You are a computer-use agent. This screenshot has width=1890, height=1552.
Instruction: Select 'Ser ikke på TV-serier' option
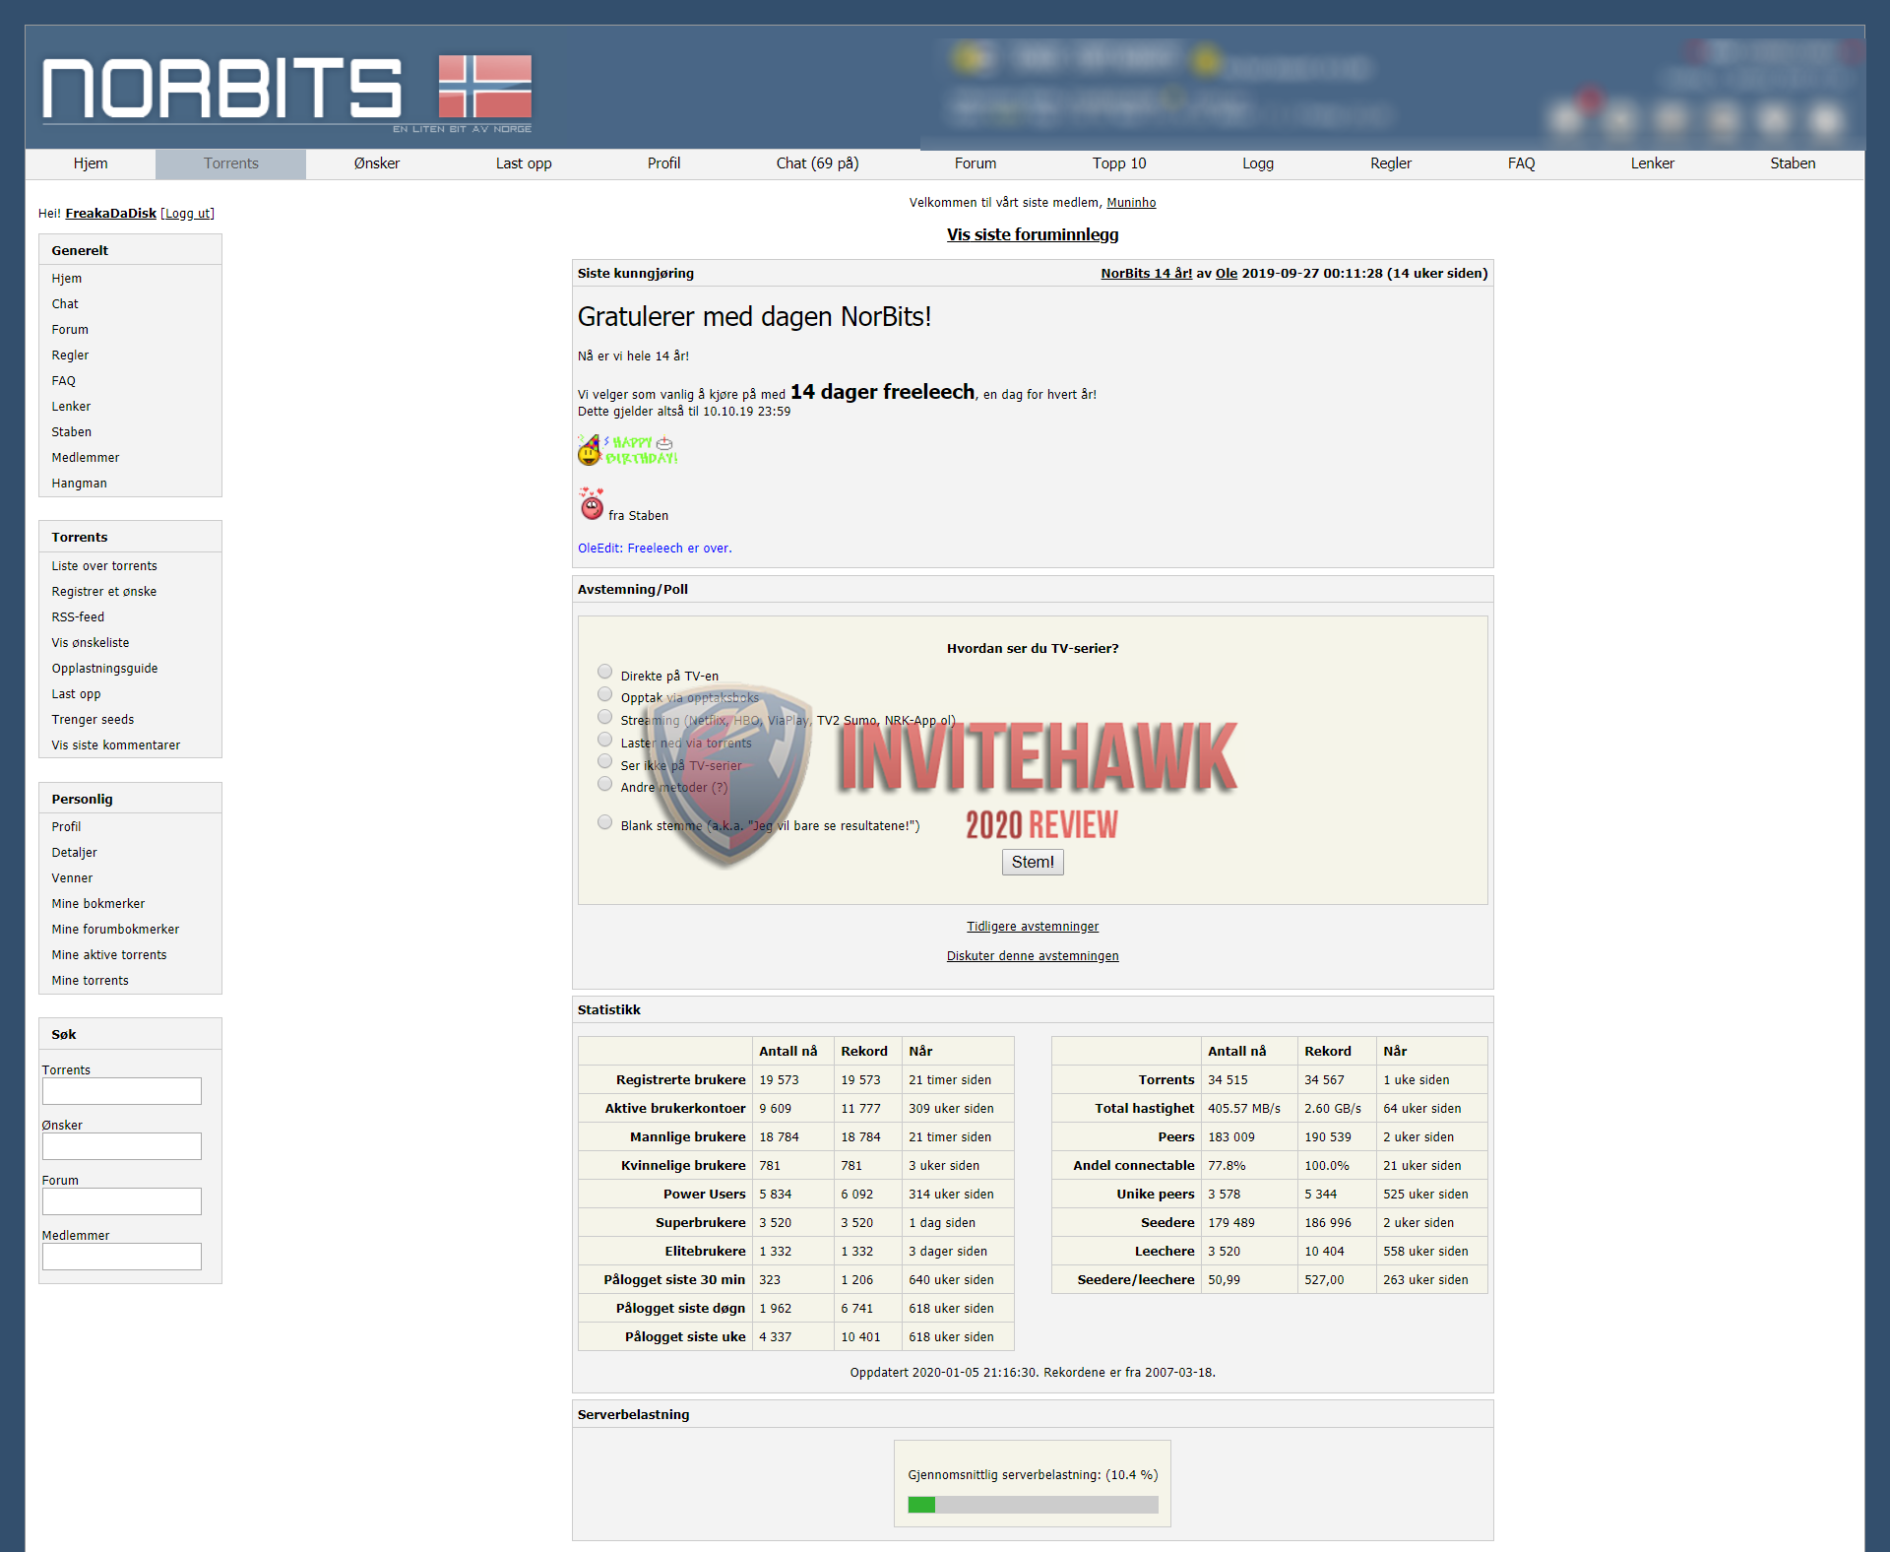(x=604, y=761)
